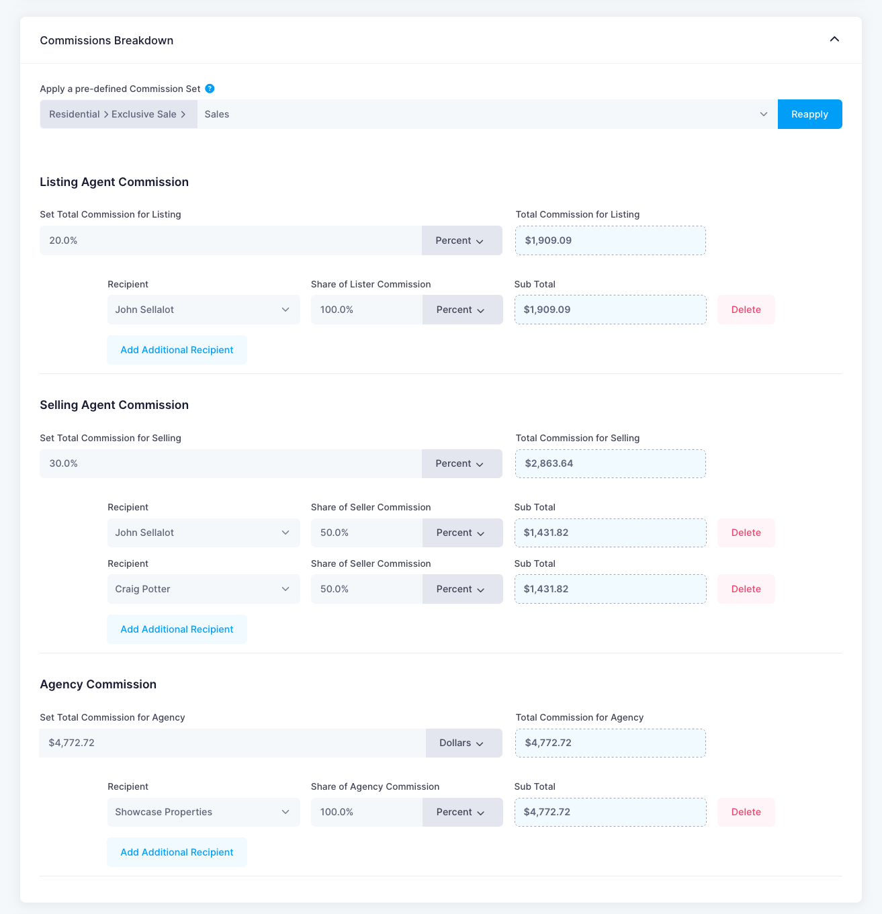Viewport: 882px width, 914px height.
Task: Click the 20.0% Listing total commission field
Action: [x=230, y=240]
